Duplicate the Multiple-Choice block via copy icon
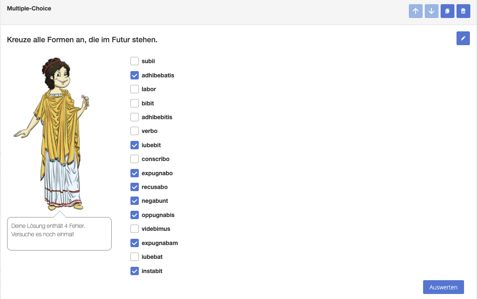Viewport: 477px width, 299px height. [447, 11]
